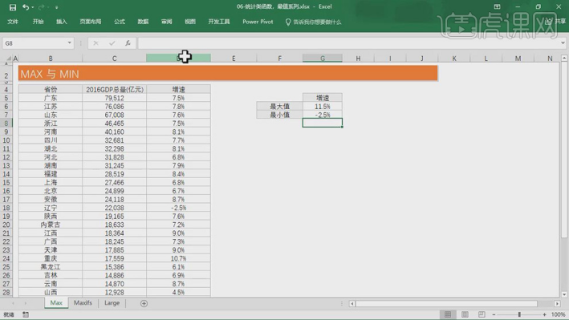Click the Tell Me lightbulb search box
This screenshot has width=569, height=320.
tap(313, 22)
